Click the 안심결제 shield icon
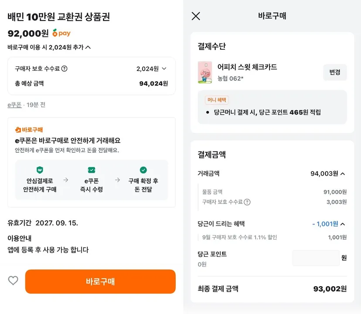Viewport: 361px width, 314px height. click(40, 170)
